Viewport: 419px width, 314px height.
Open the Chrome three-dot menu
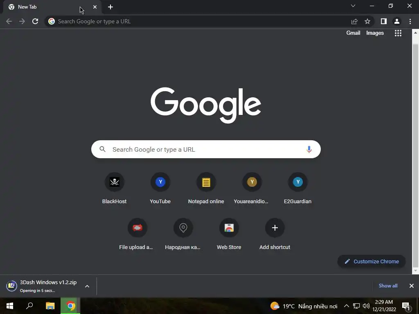410,21
